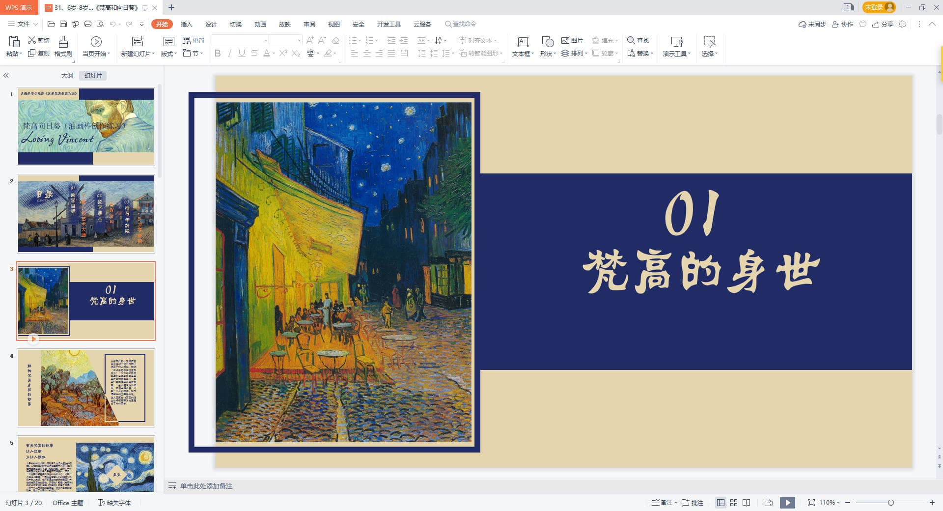Viewport: 943px width, 511px height.
Task: Toggle Bold formatting
Action: click(x=218, y=53)
